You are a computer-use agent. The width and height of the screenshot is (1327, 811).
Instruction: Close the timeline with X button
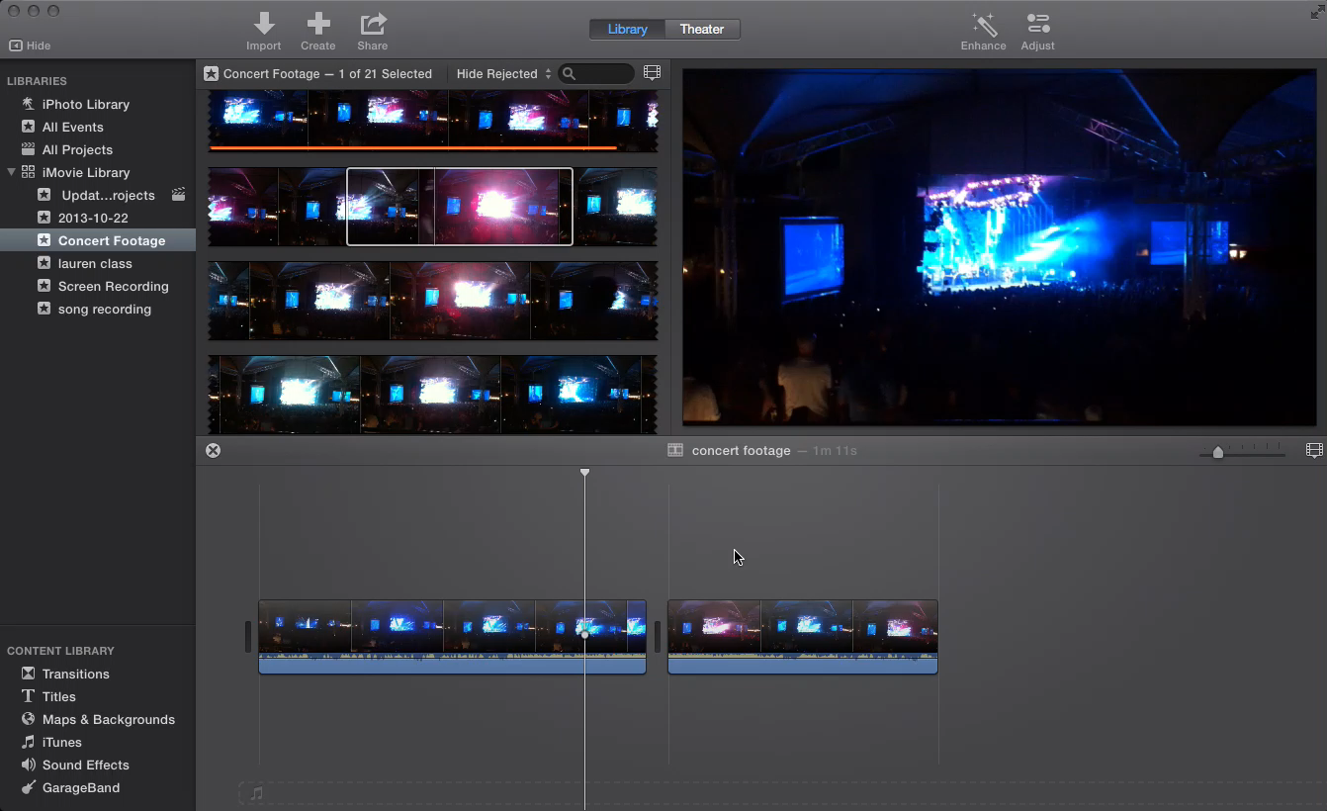click(x=213, y=451)
